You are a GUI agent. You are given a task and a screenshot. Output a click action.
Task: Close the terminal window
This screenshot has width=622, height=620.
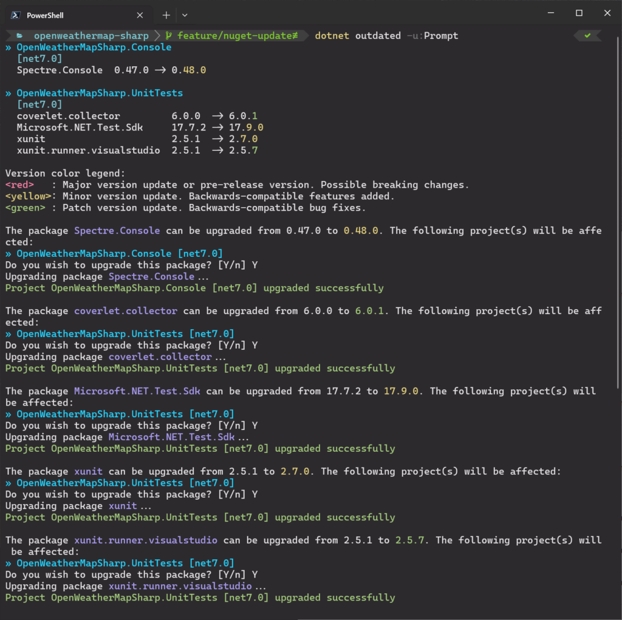pos(607,13)
